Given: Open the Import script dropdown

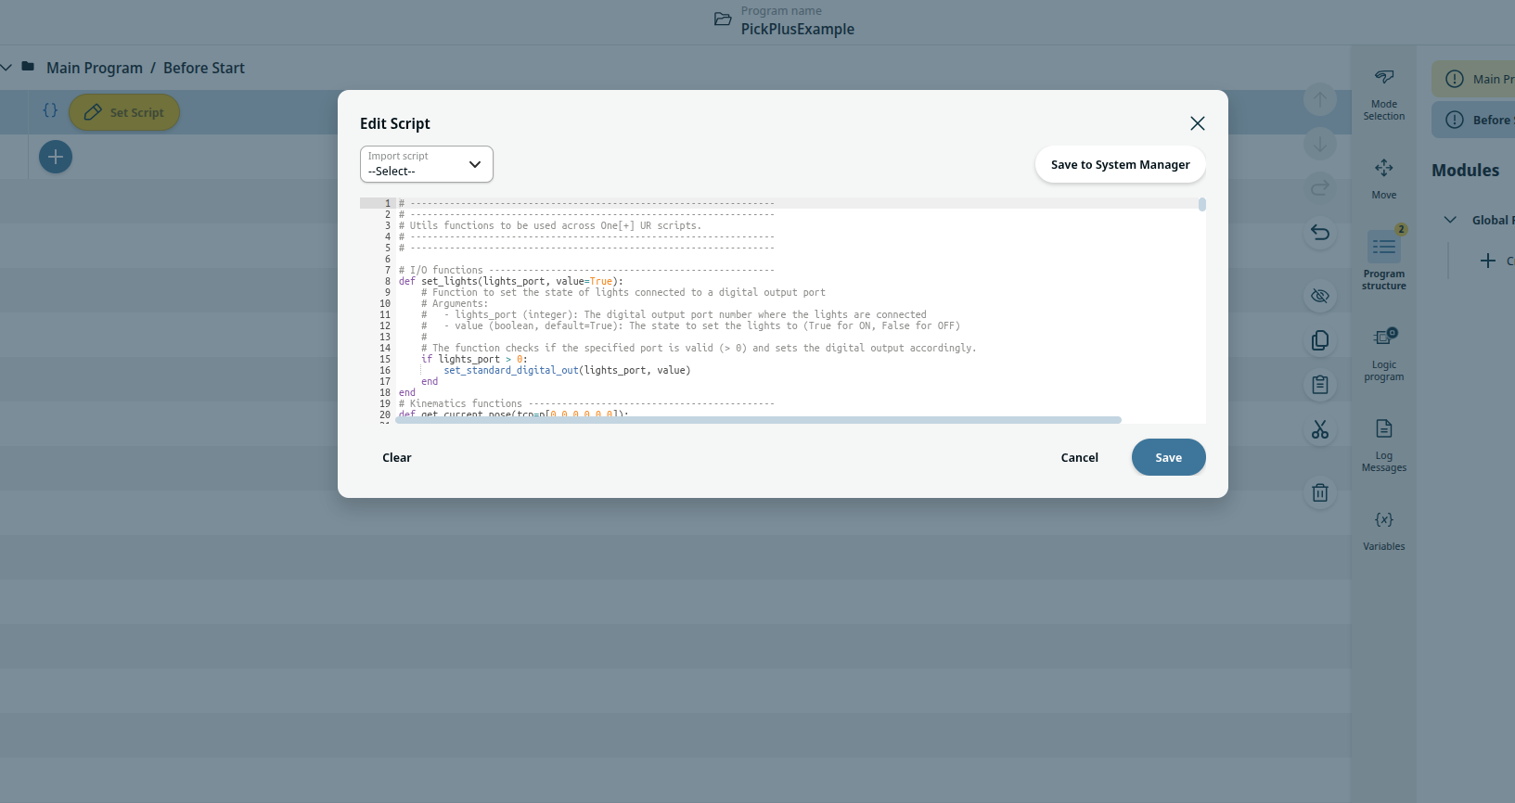Looking at the screenshot, I should 427,164.
